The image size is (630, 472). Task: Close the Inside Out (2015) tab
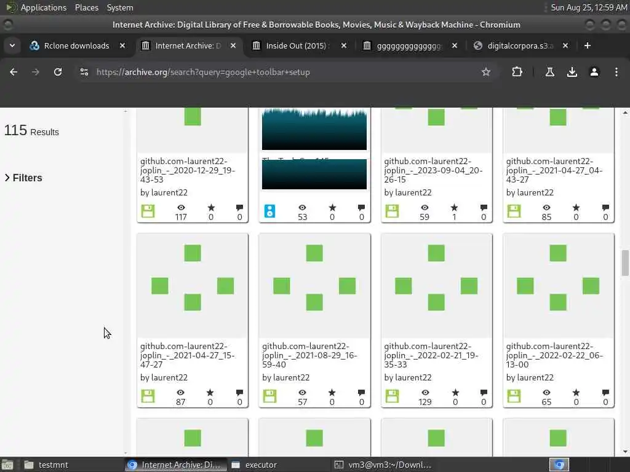(343, 45)
